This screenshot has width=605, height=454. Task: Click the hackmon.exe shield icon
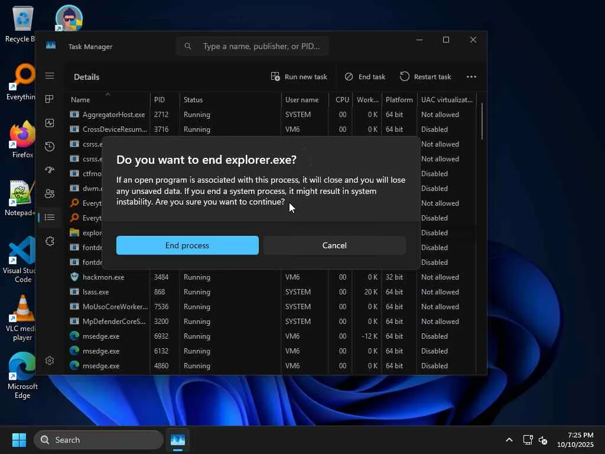(x=74, y=277)
